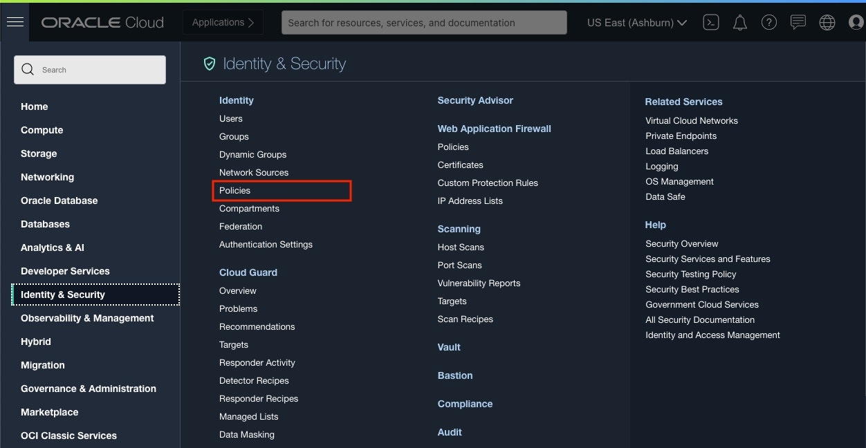Select Home in the sidebar

click(x=35, y=106)
